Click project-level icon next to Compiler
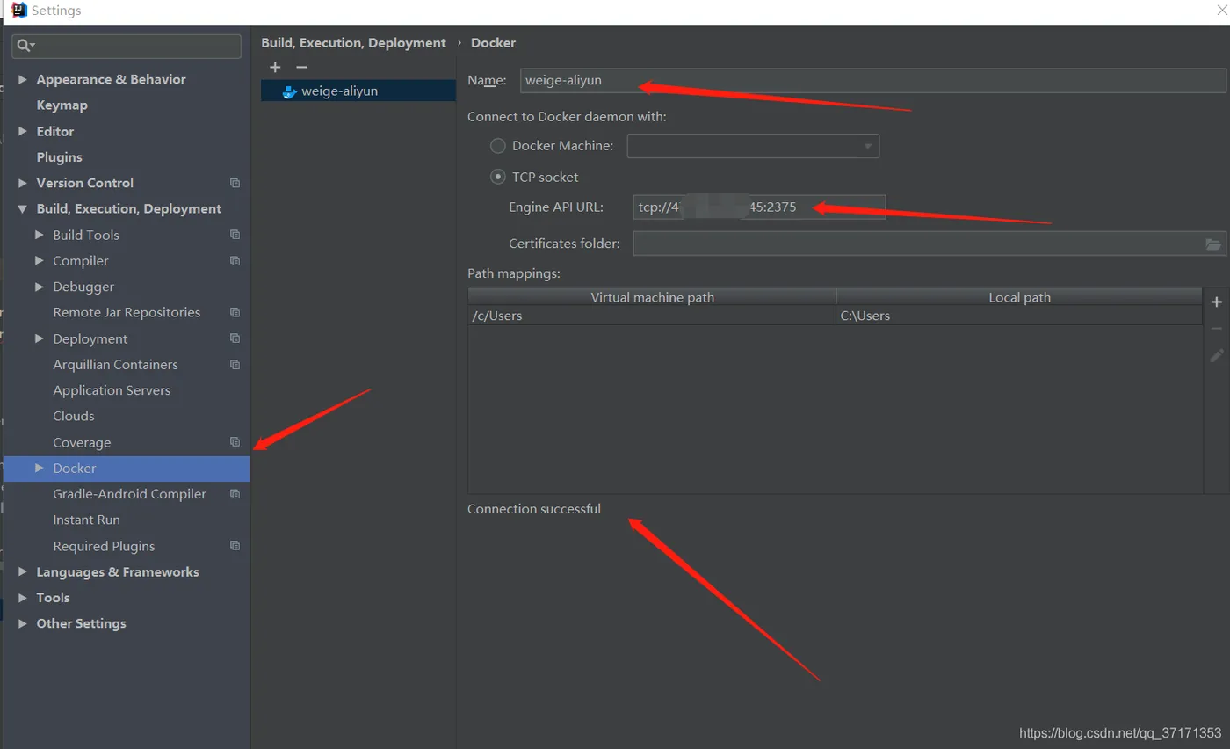This screenshot has width=1230, height=749. [235, 261]
